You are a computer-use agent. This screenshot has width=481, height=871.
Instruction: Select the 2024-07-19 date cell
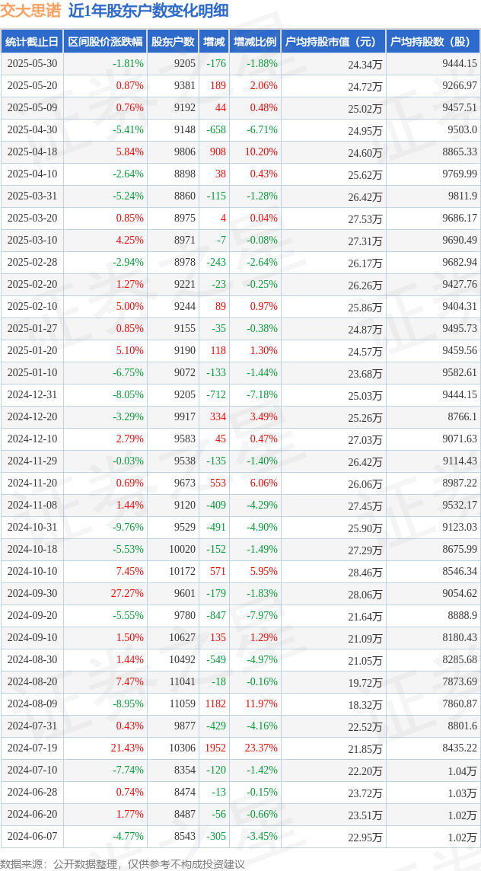pyautogui.click(x=31, y=748)
